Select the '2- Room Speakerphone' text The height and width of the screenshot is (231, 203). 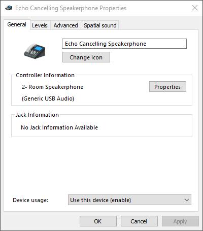52,87
